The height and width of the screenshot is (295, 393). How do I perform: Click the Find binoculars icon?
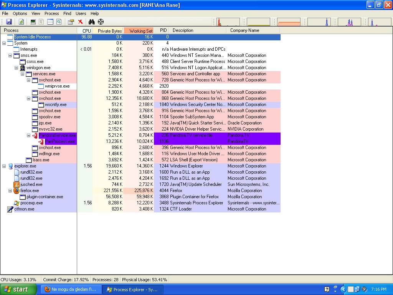point(91,22)
